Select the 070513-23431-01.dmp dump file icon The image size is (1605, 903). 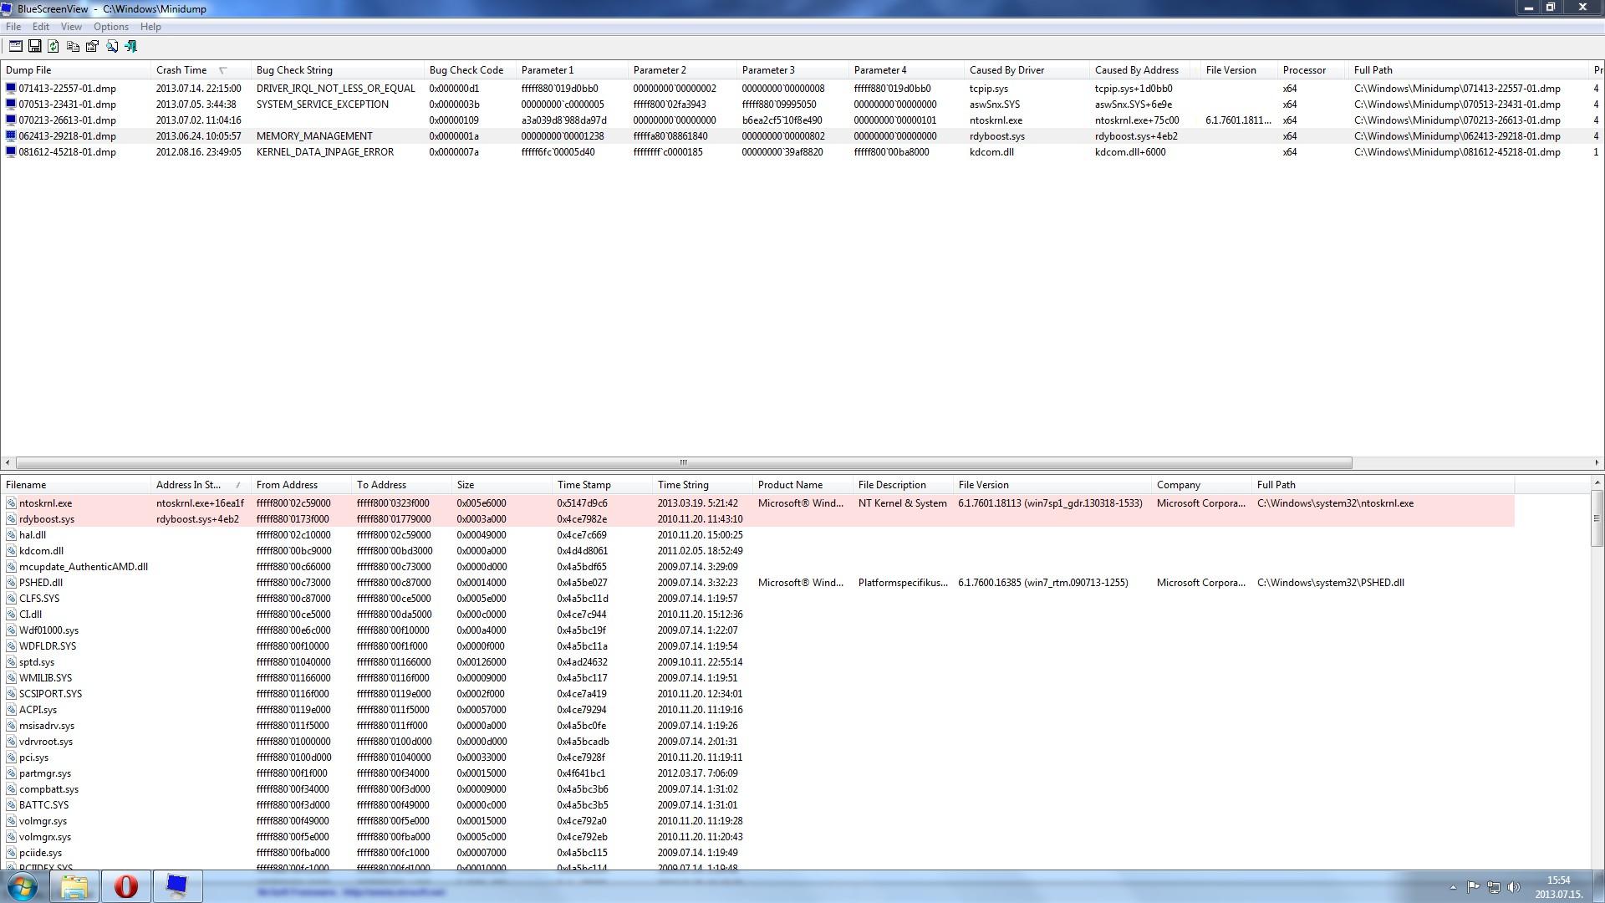pos(11,104)
